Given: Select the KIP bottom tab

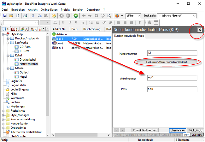Looking at the screenshot, I should [x=186, y=135].
